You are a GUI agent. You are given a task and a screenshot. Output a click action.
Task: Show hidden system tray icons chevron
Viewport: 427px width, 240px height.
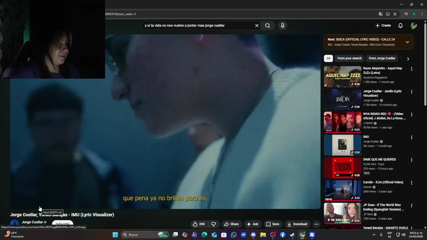[374, 235]
